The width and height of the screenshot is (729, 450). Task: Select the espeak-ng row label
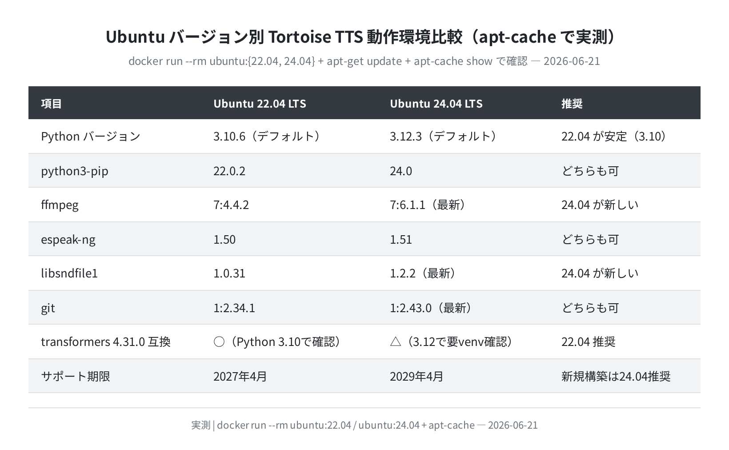(x=68, y=239)
